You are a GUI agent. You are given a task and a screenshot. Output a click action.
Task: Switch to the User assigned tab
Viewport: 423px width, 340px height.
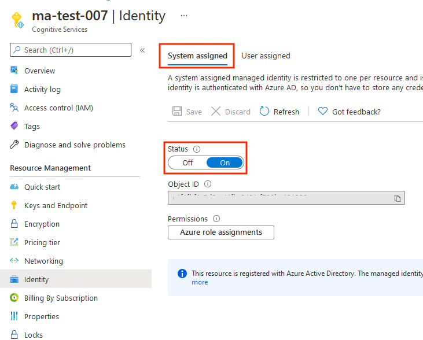pyautogui.click(x=266, y=56)
